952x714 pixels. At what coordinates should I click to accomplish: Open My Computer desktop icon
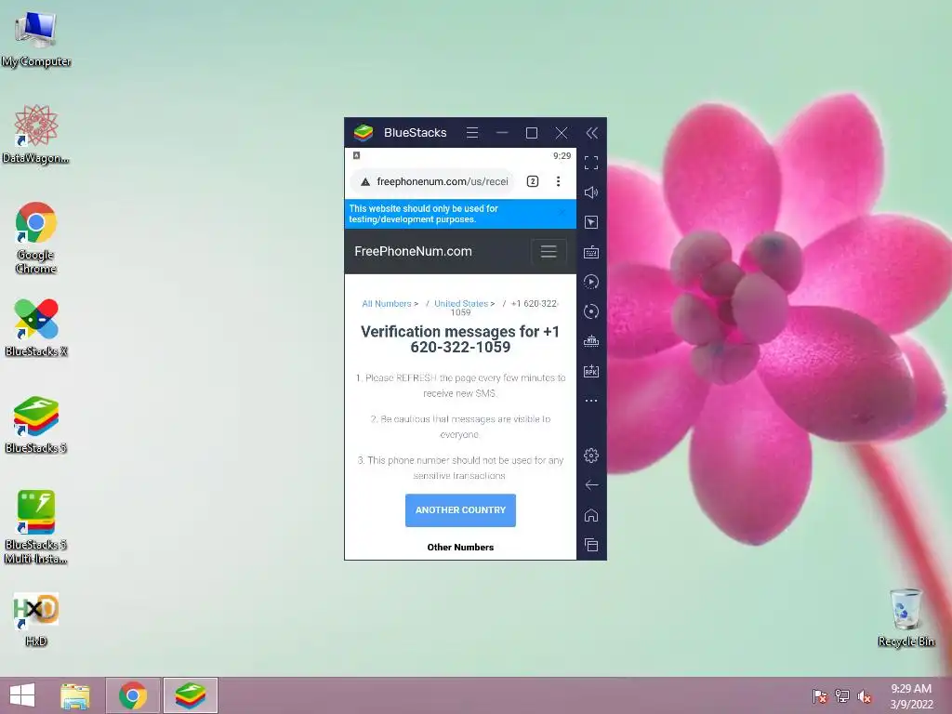[36, 37]
